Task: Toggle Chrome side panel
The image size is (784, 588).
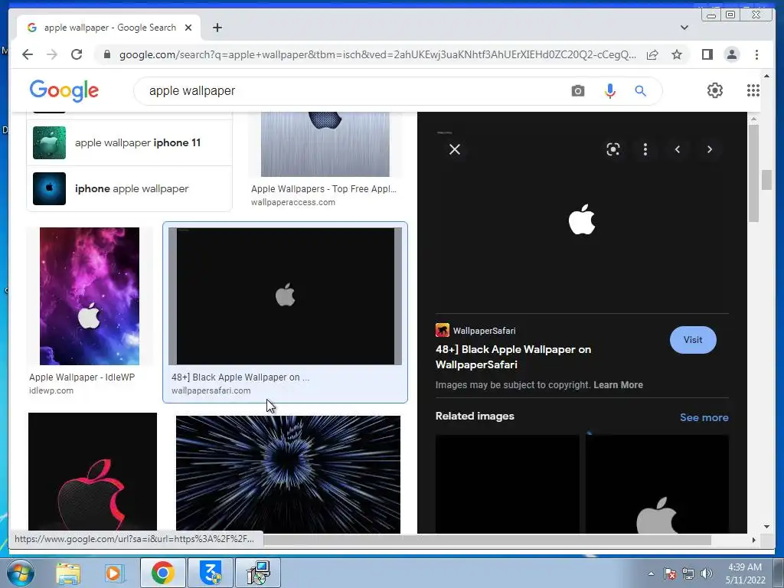Action: pos(707,54)
